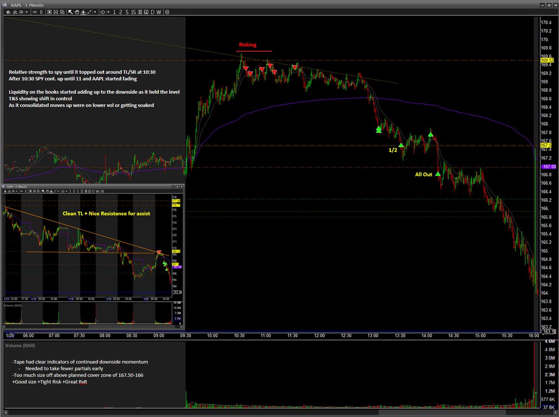This screenshot has width=559, height=417.
Task: Switch 1 Minute chart to 1 timeframe
Action: tap(115, 12)
